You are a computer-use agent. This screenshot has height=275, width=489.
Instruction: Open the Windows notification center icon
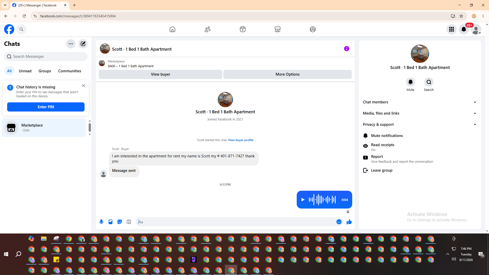[481, 254]
